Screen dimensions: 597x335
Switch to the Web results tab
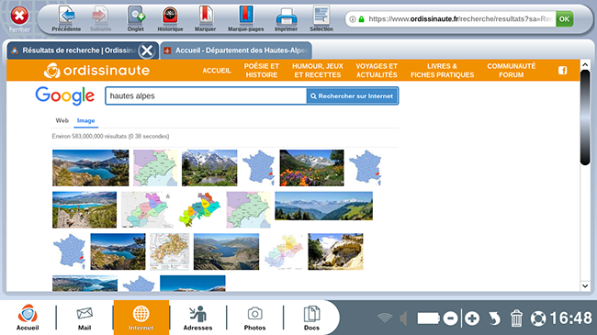coord(62,120)
